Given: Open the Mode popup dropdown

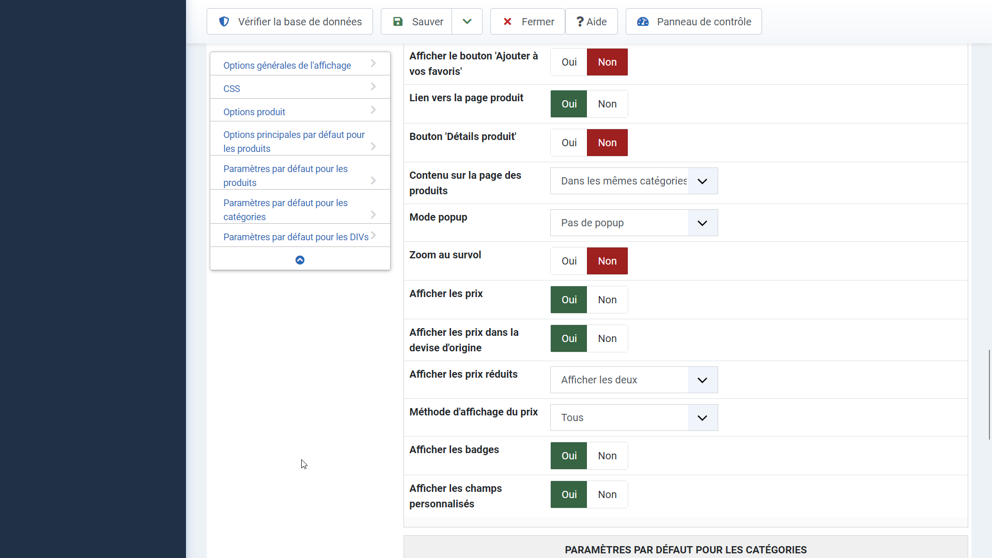Looking at the screenshot, I should click(634, 223).
